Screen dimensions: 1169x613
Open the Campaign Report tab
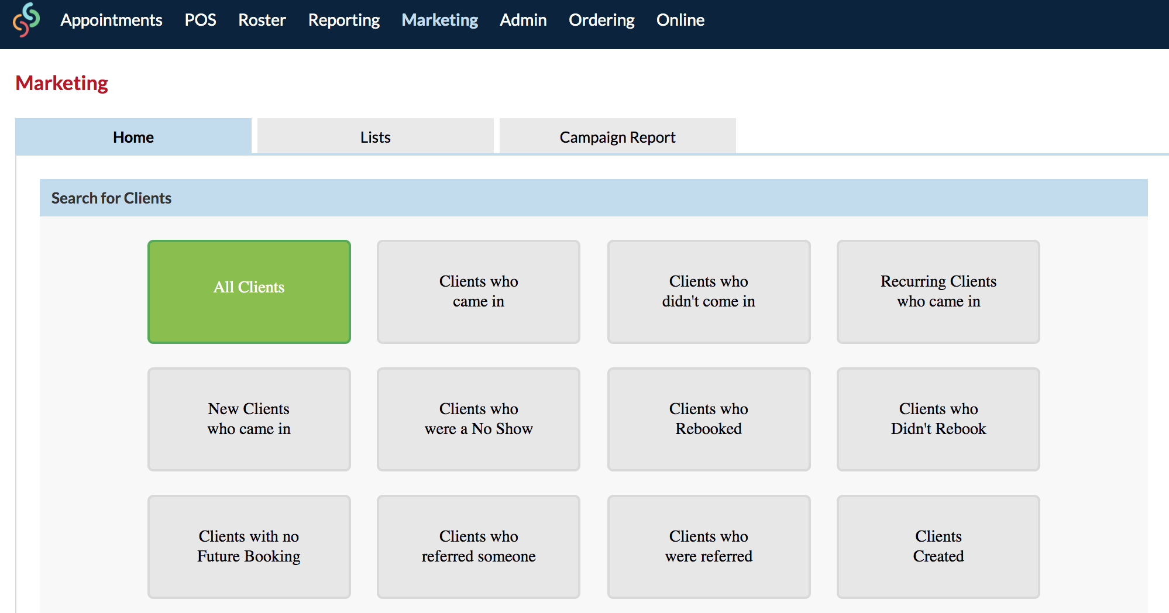click(618, 137)
